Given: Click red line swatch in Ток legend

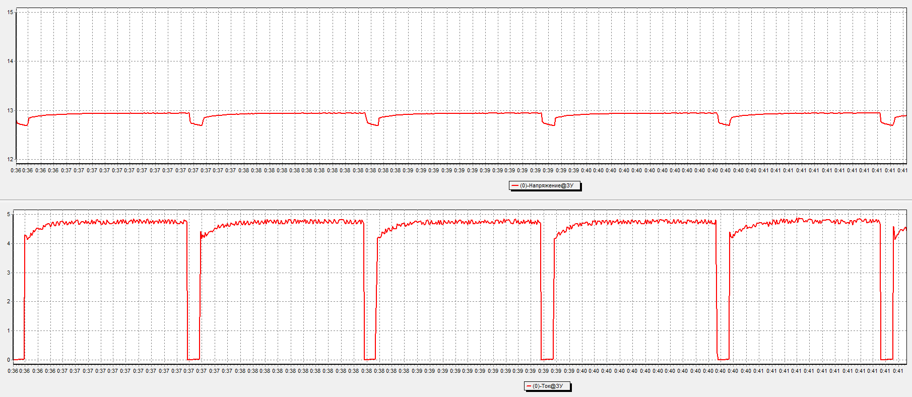Looking at the screenshot, I should [529, 386].
